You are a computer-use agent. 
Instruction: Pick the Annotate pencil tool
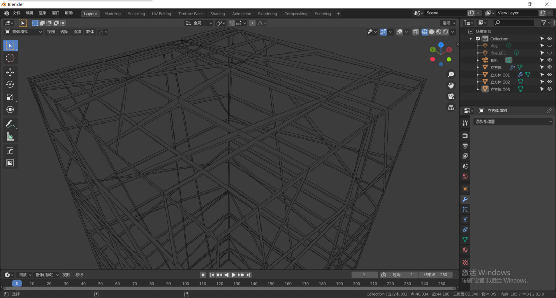pos(10,124)
